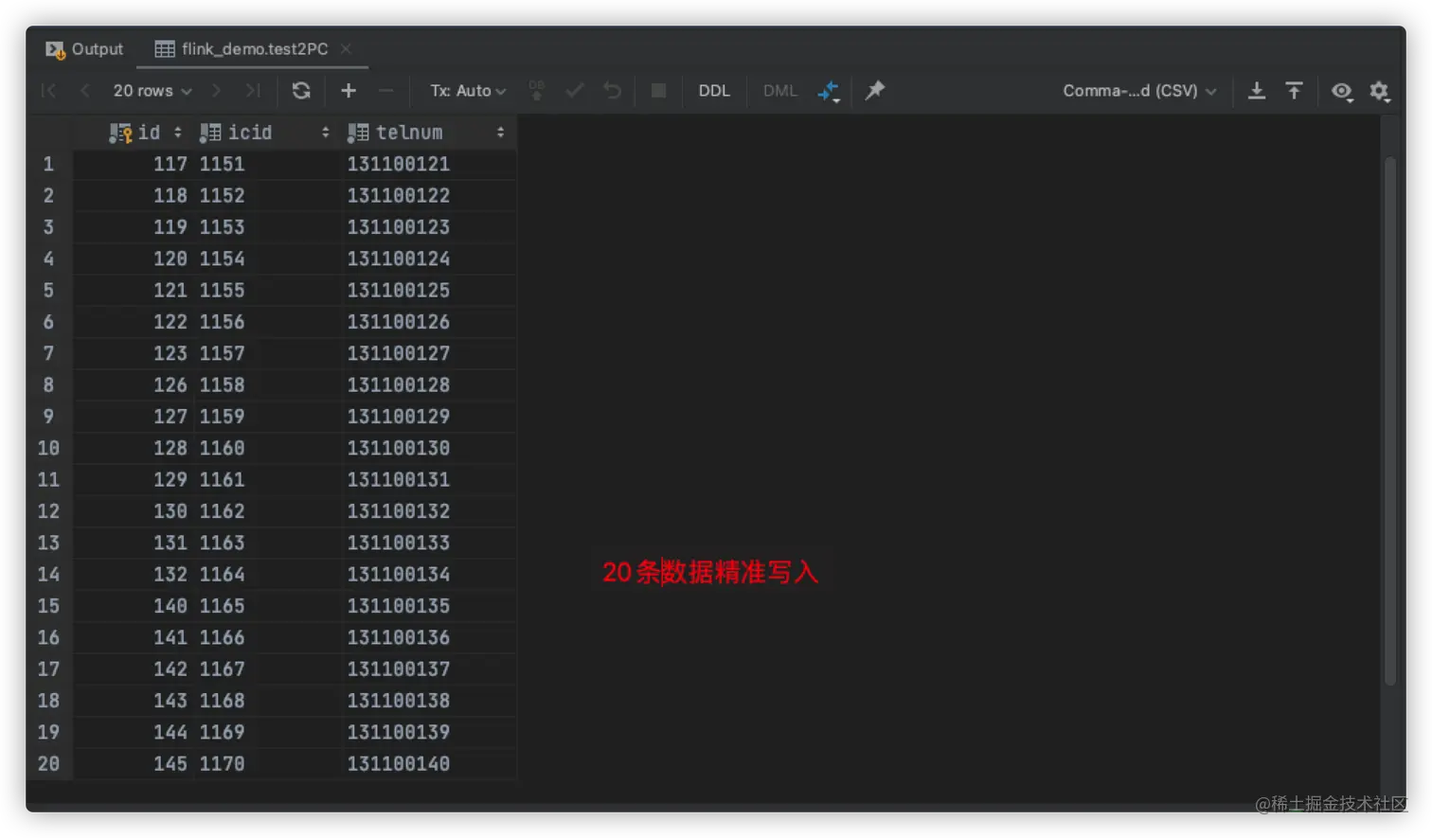The height and width of the screenshot is (838, 1432).
Task: Open the Comma-separated (CSV) format dropdown
Action: tap(1139, 90)
